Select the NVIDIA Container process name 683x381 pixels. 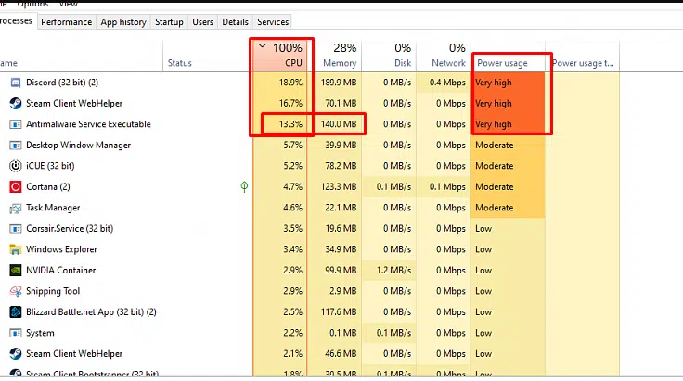(60, 271)
